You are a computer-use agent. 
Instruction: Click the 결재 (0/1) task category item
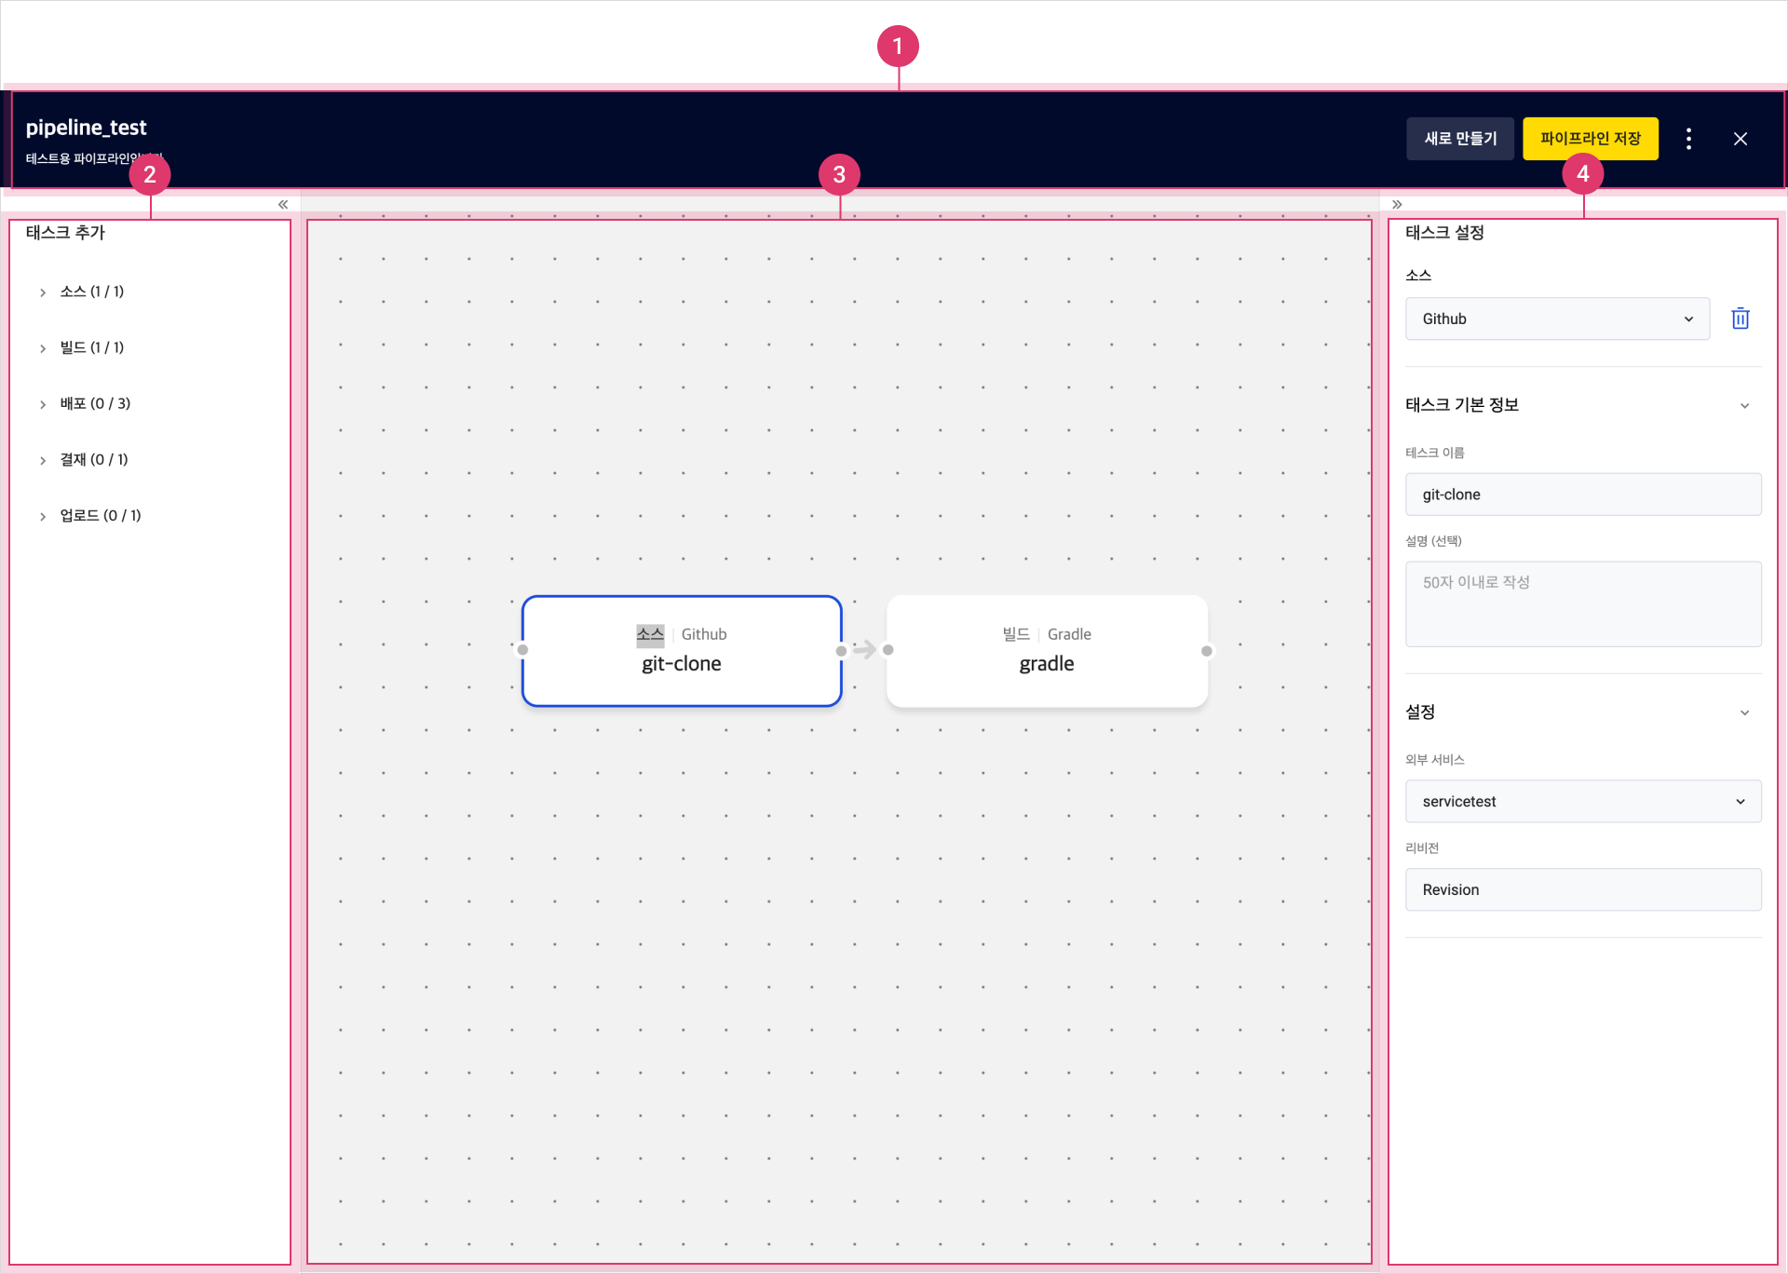pos(94,459)
